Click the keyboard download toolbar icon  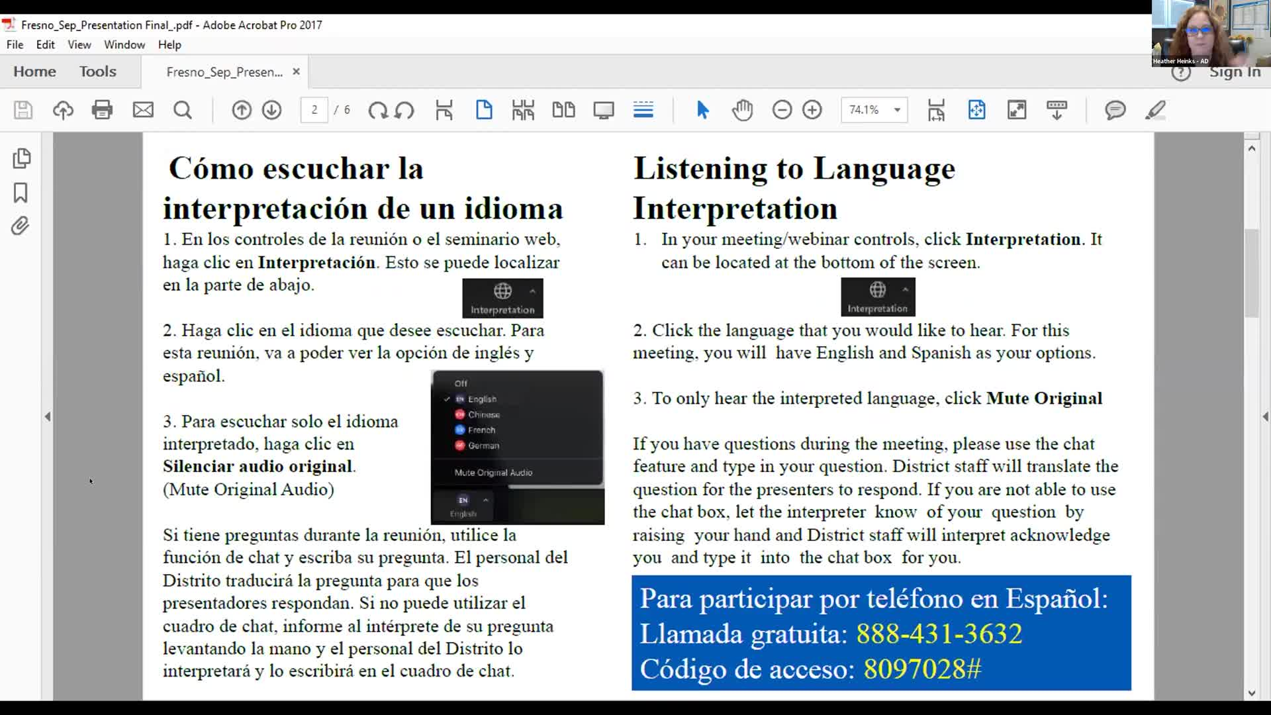point(1057,110)
